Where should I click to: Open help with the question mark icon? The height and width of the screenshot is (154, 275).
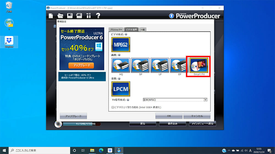pos(98,16)
